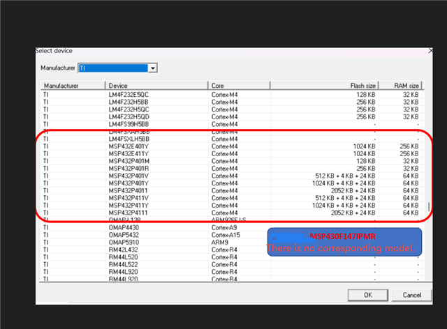Select the MSP432P401M device row
The width and height of the screenshot is (447, 329).
232,162
